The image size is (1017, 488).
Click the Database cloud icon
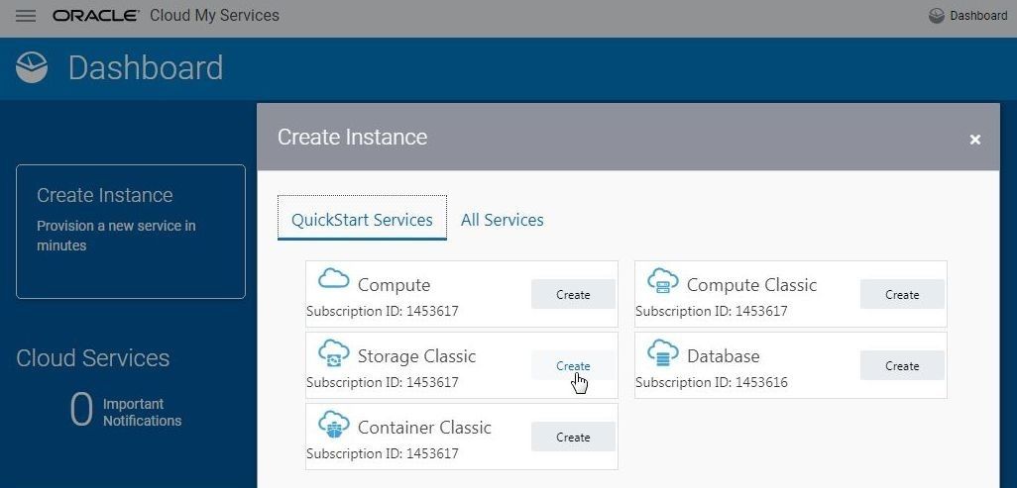coord(663,352)
